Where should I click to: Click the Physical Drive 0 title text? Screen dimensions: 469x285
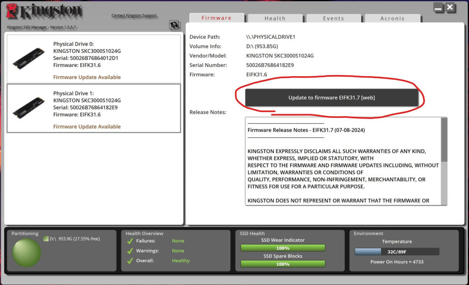point(74,44)
